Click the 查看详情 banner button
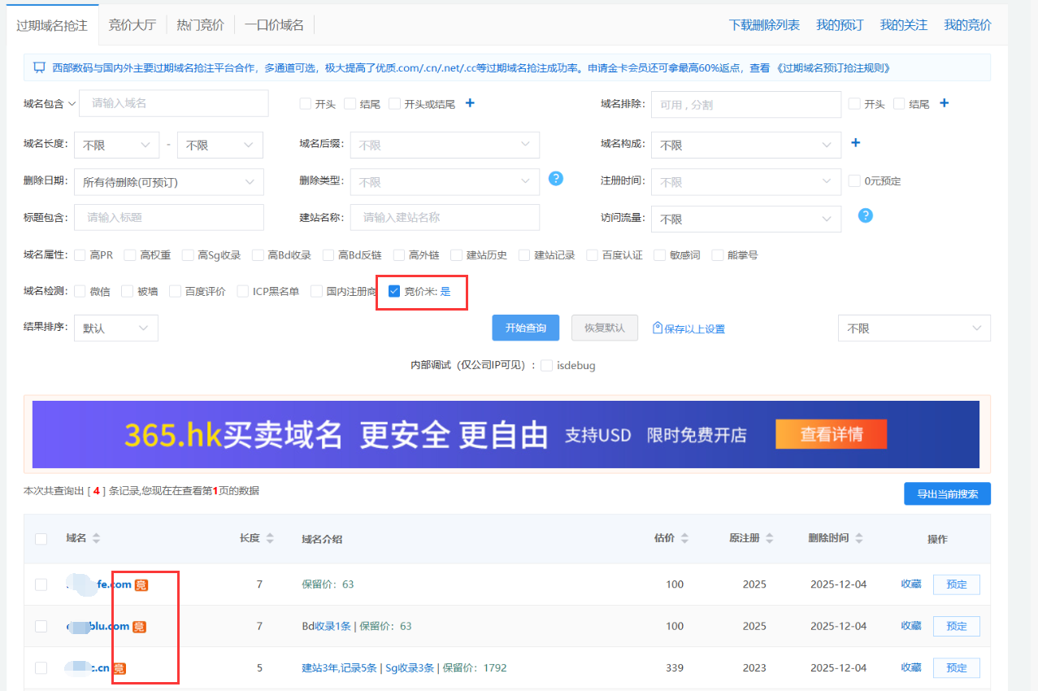1038x691 pixels. tap(831, 434)
